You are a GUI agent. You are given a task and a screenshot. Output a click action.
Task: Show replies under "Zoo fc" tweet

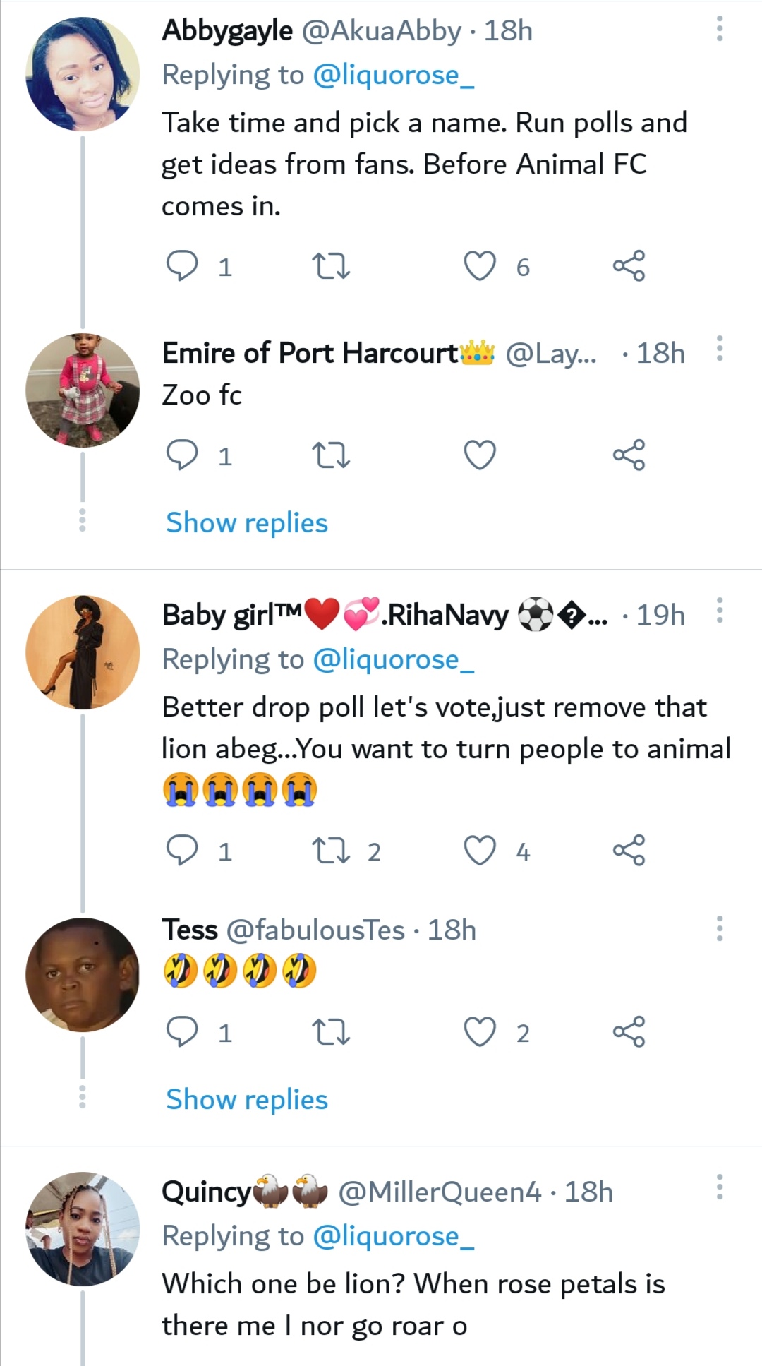pos(247,523)
